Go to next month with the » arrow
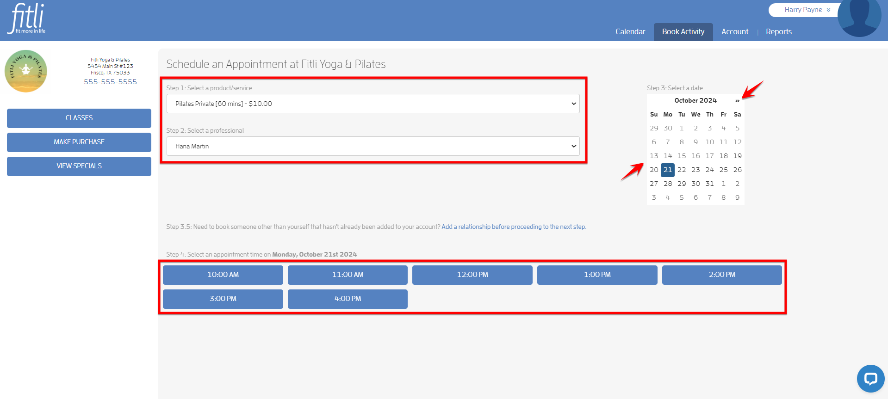The height and width of the screenshot is (399, 888). point(737,100)
